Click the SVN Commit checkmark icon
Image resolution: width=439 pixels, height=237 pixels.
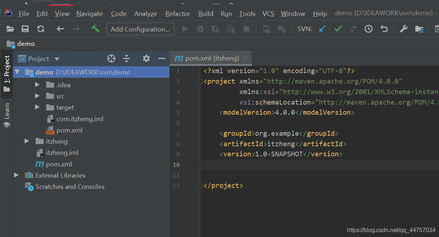click(x=338, y=29)
